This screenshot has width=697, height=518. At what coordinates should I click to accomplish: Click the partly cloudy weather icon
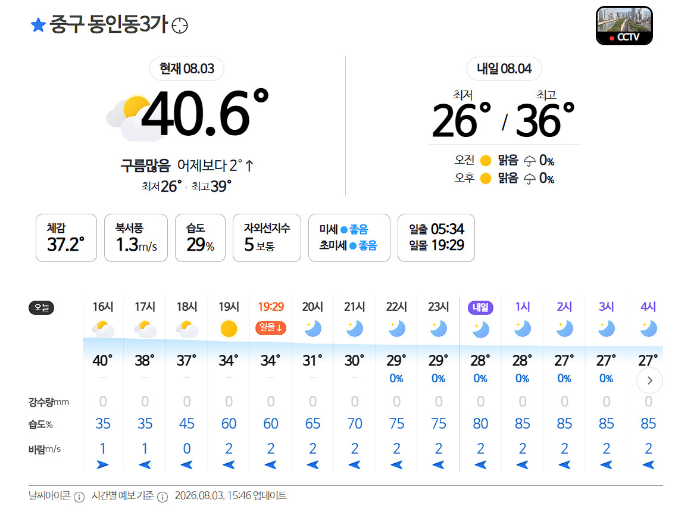click(x=127, y=118)
